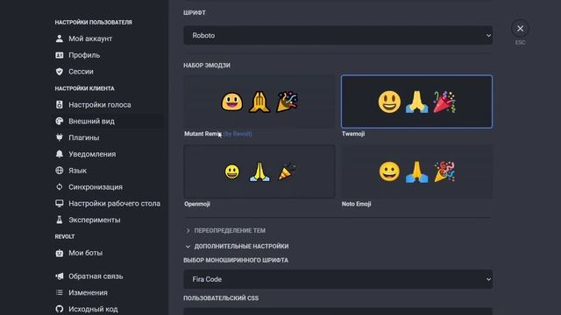
Task: Click the flask icon beside Эксперименты
Action: (x=60, y=220)
